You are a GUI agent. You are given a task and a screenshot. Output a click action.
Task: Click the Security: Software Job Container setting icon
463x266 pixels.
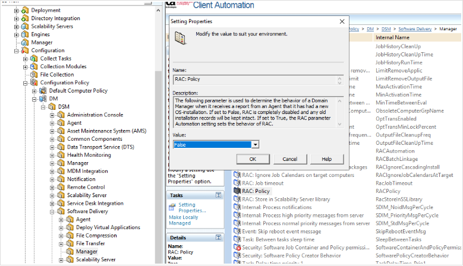(237, 246)
